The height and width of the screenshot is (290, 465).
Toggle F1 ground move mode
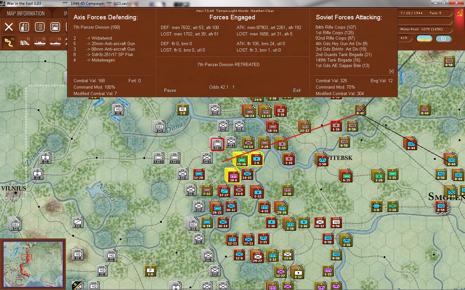(x=9, y=42)
